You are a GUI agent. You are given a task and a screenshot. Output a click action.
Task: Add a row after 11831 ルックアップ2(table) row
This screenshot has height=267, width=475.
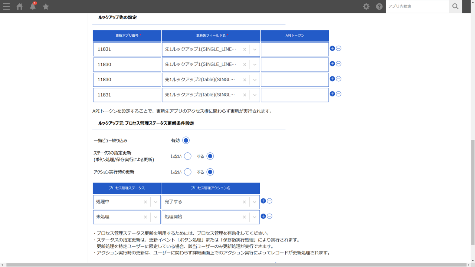click(332, 94)
